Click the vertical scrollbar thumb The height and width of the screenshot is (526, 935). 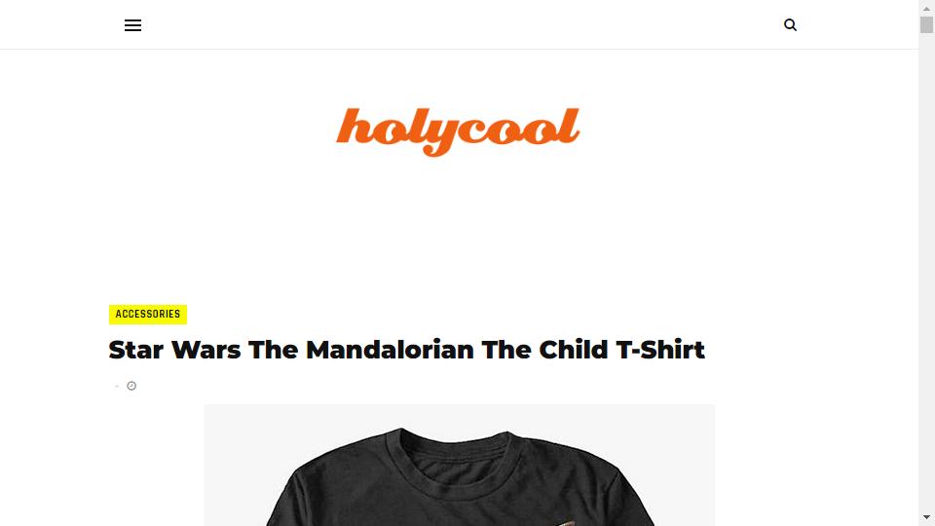click(x=926, y=24)
